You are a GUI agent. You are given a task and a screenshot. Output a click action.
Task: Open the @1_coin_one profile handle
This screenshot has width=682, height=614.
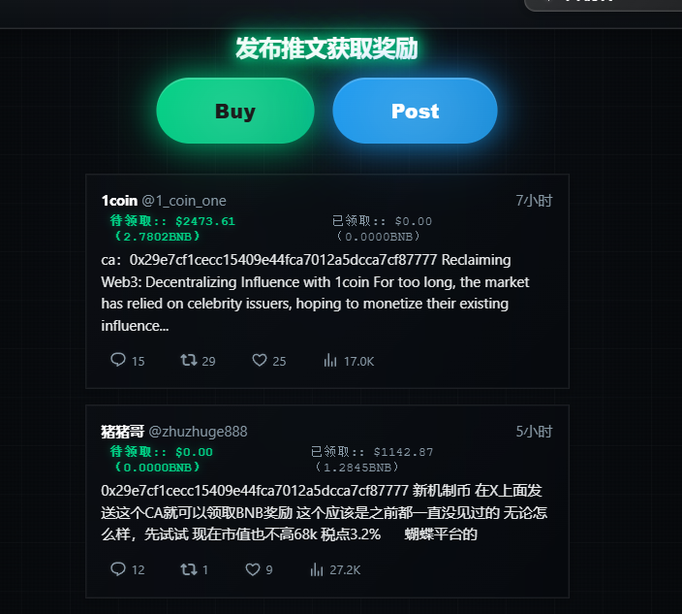pyautogui.click(x=184, y=201)
